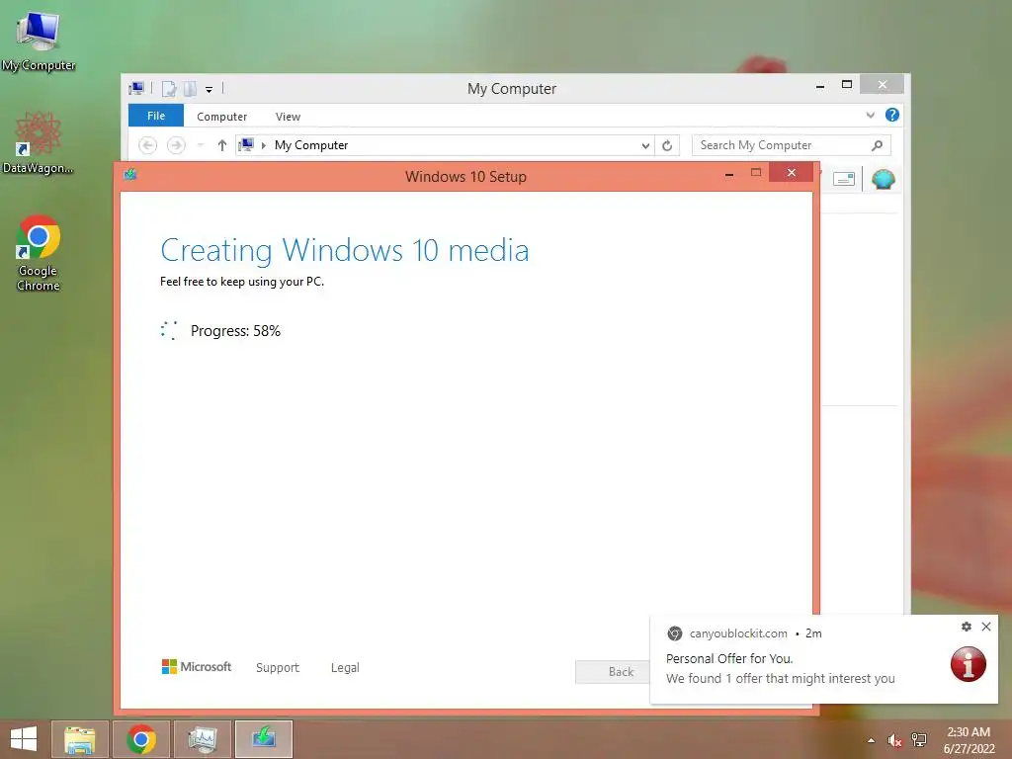Image resolution: width=1012 pixels, height=759 pixels.
Task: Click the Back button in Setup
Action: click(613, 672)
